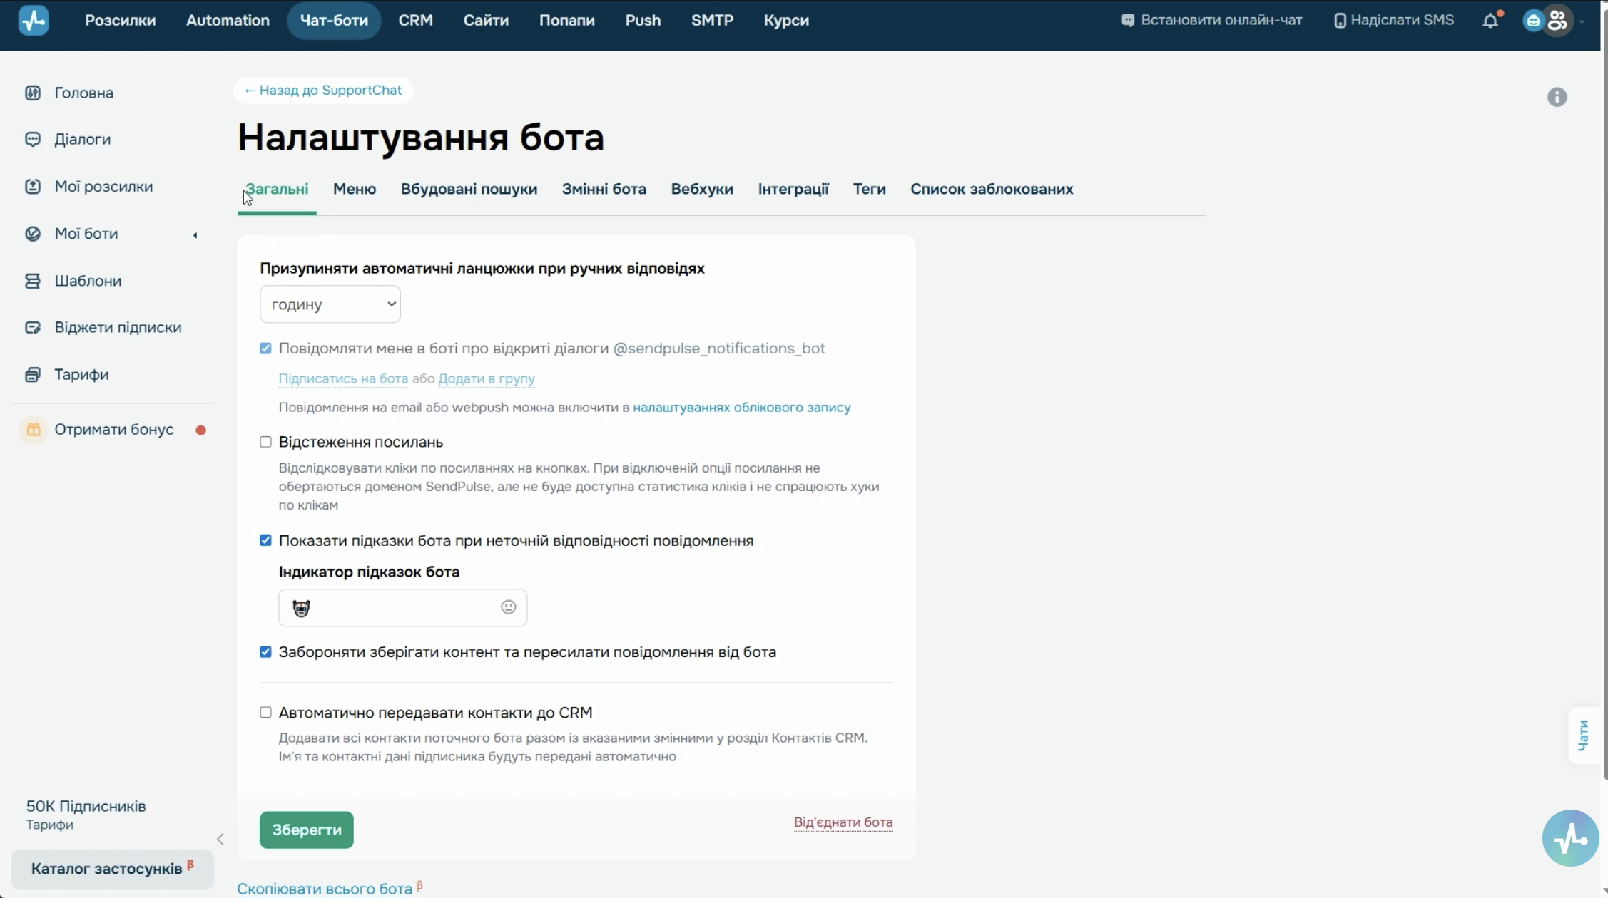Viewport: 1608px width, 898px height.
Task: Switch to the Змінні бота tab
Action: coord(604,189)
